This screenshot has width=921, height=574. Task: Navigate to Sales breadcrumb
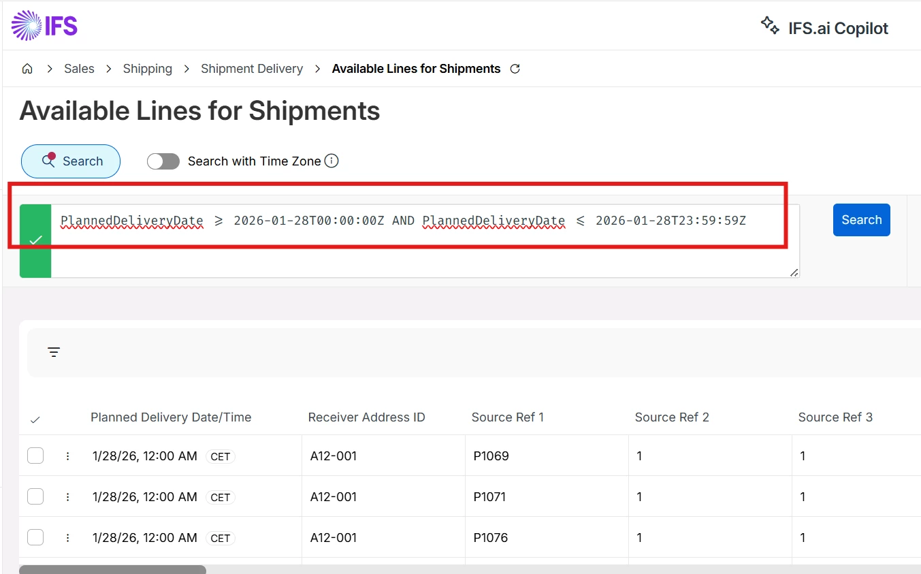point(79,69)
